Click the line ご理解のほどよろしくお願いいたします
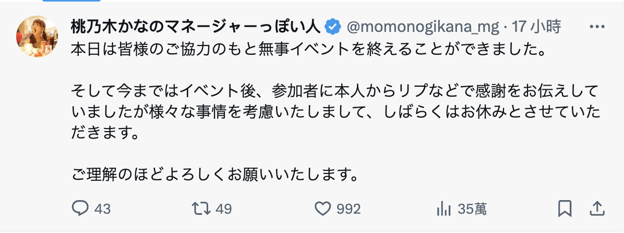624x233 pixels. [215, 173]
